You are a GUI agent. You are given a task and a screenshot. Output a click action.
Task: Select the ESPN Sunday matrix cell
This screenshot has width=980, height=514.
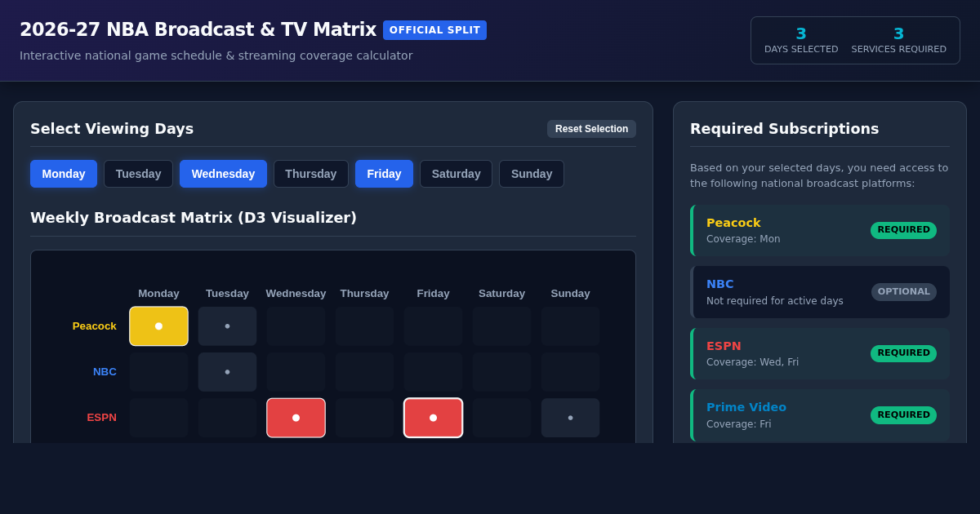pos(570,418)
